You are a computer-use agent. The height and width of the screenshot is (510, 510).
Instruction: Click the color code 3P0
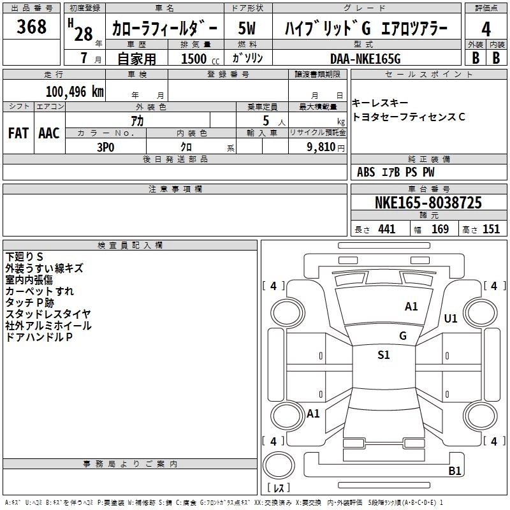(105, 146)
